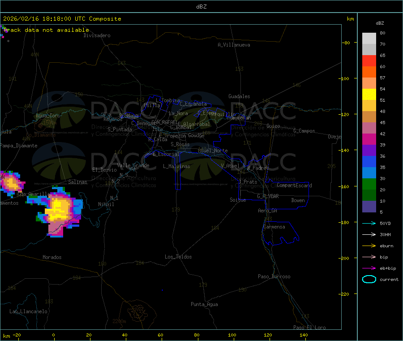This screenshot has width=403, height=341.
Task: Click the 'S_Rosas' place label
Action: tap(180, 144)
